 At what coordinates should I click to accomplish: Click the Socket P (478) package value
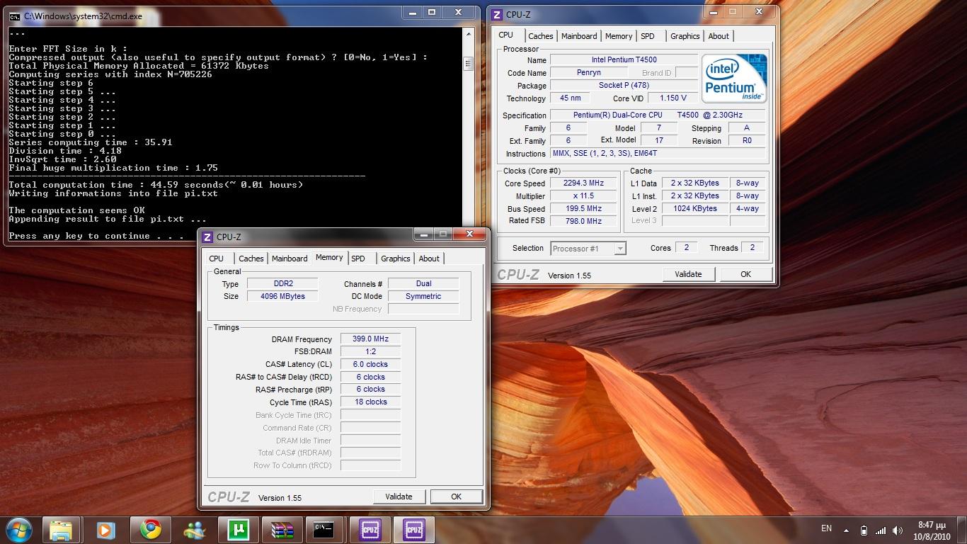click(624, 85)
